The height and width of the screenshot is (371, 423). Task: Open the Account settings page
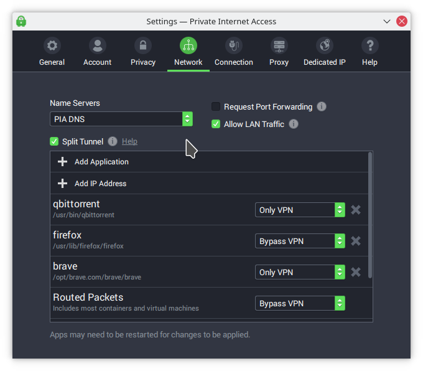[x=98, y=46]
